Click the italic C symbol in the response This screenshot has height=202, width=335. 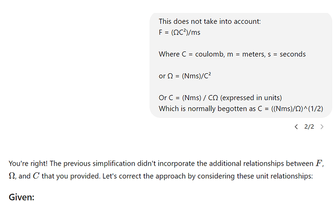36,176
